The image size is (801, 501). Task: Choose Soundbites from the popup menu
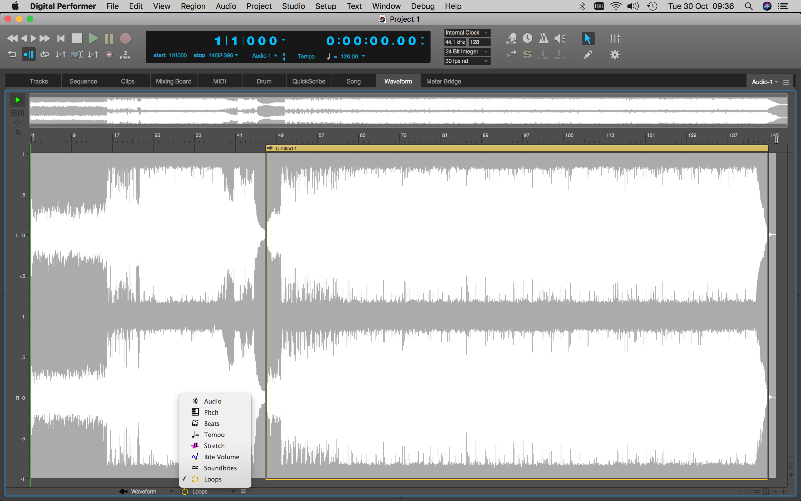tap(215, 468)
